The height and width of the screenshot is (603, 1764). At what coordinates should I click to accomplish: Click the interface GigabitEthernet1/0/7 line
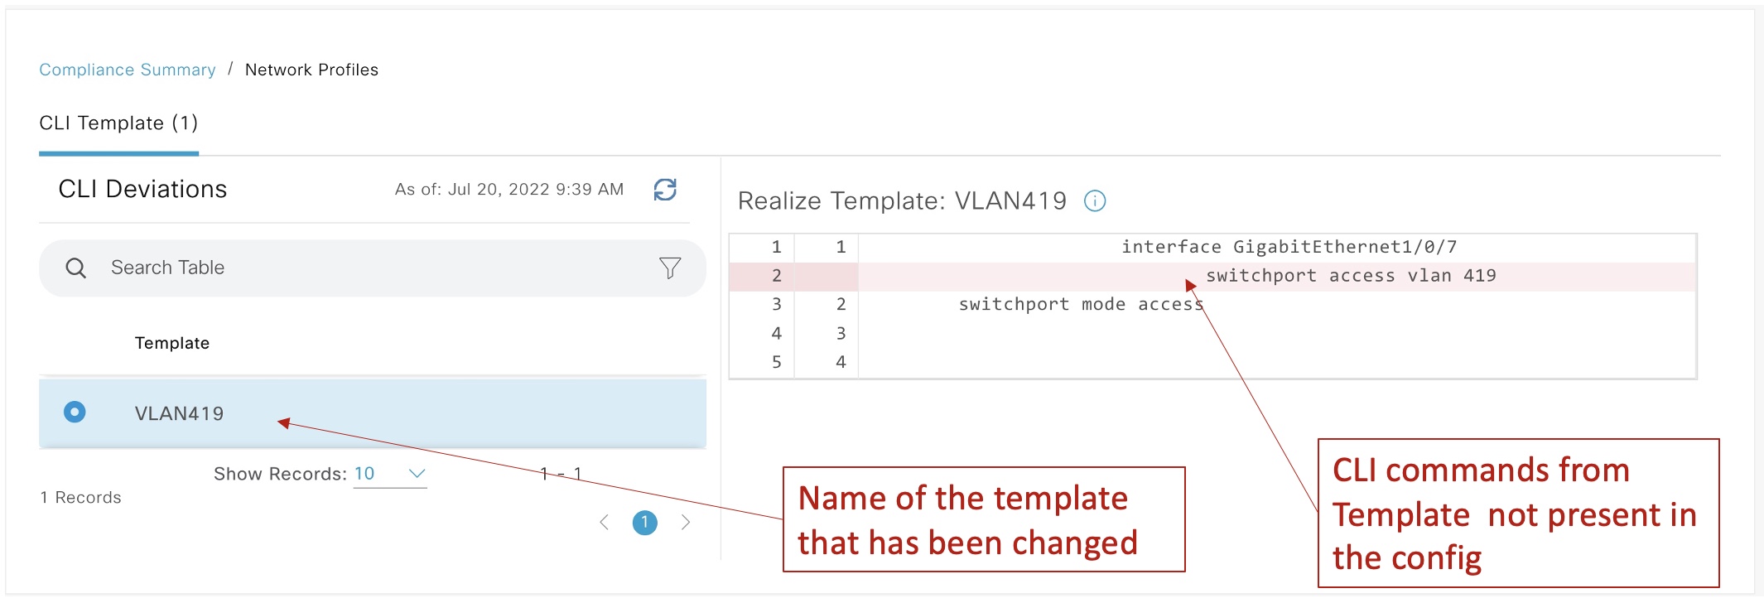click(1289, 247)
